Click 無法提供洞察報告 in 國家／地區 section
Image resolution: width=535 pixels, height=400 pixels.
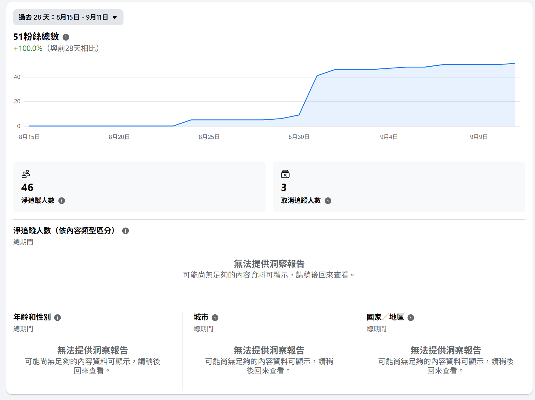tap(446, 350)
